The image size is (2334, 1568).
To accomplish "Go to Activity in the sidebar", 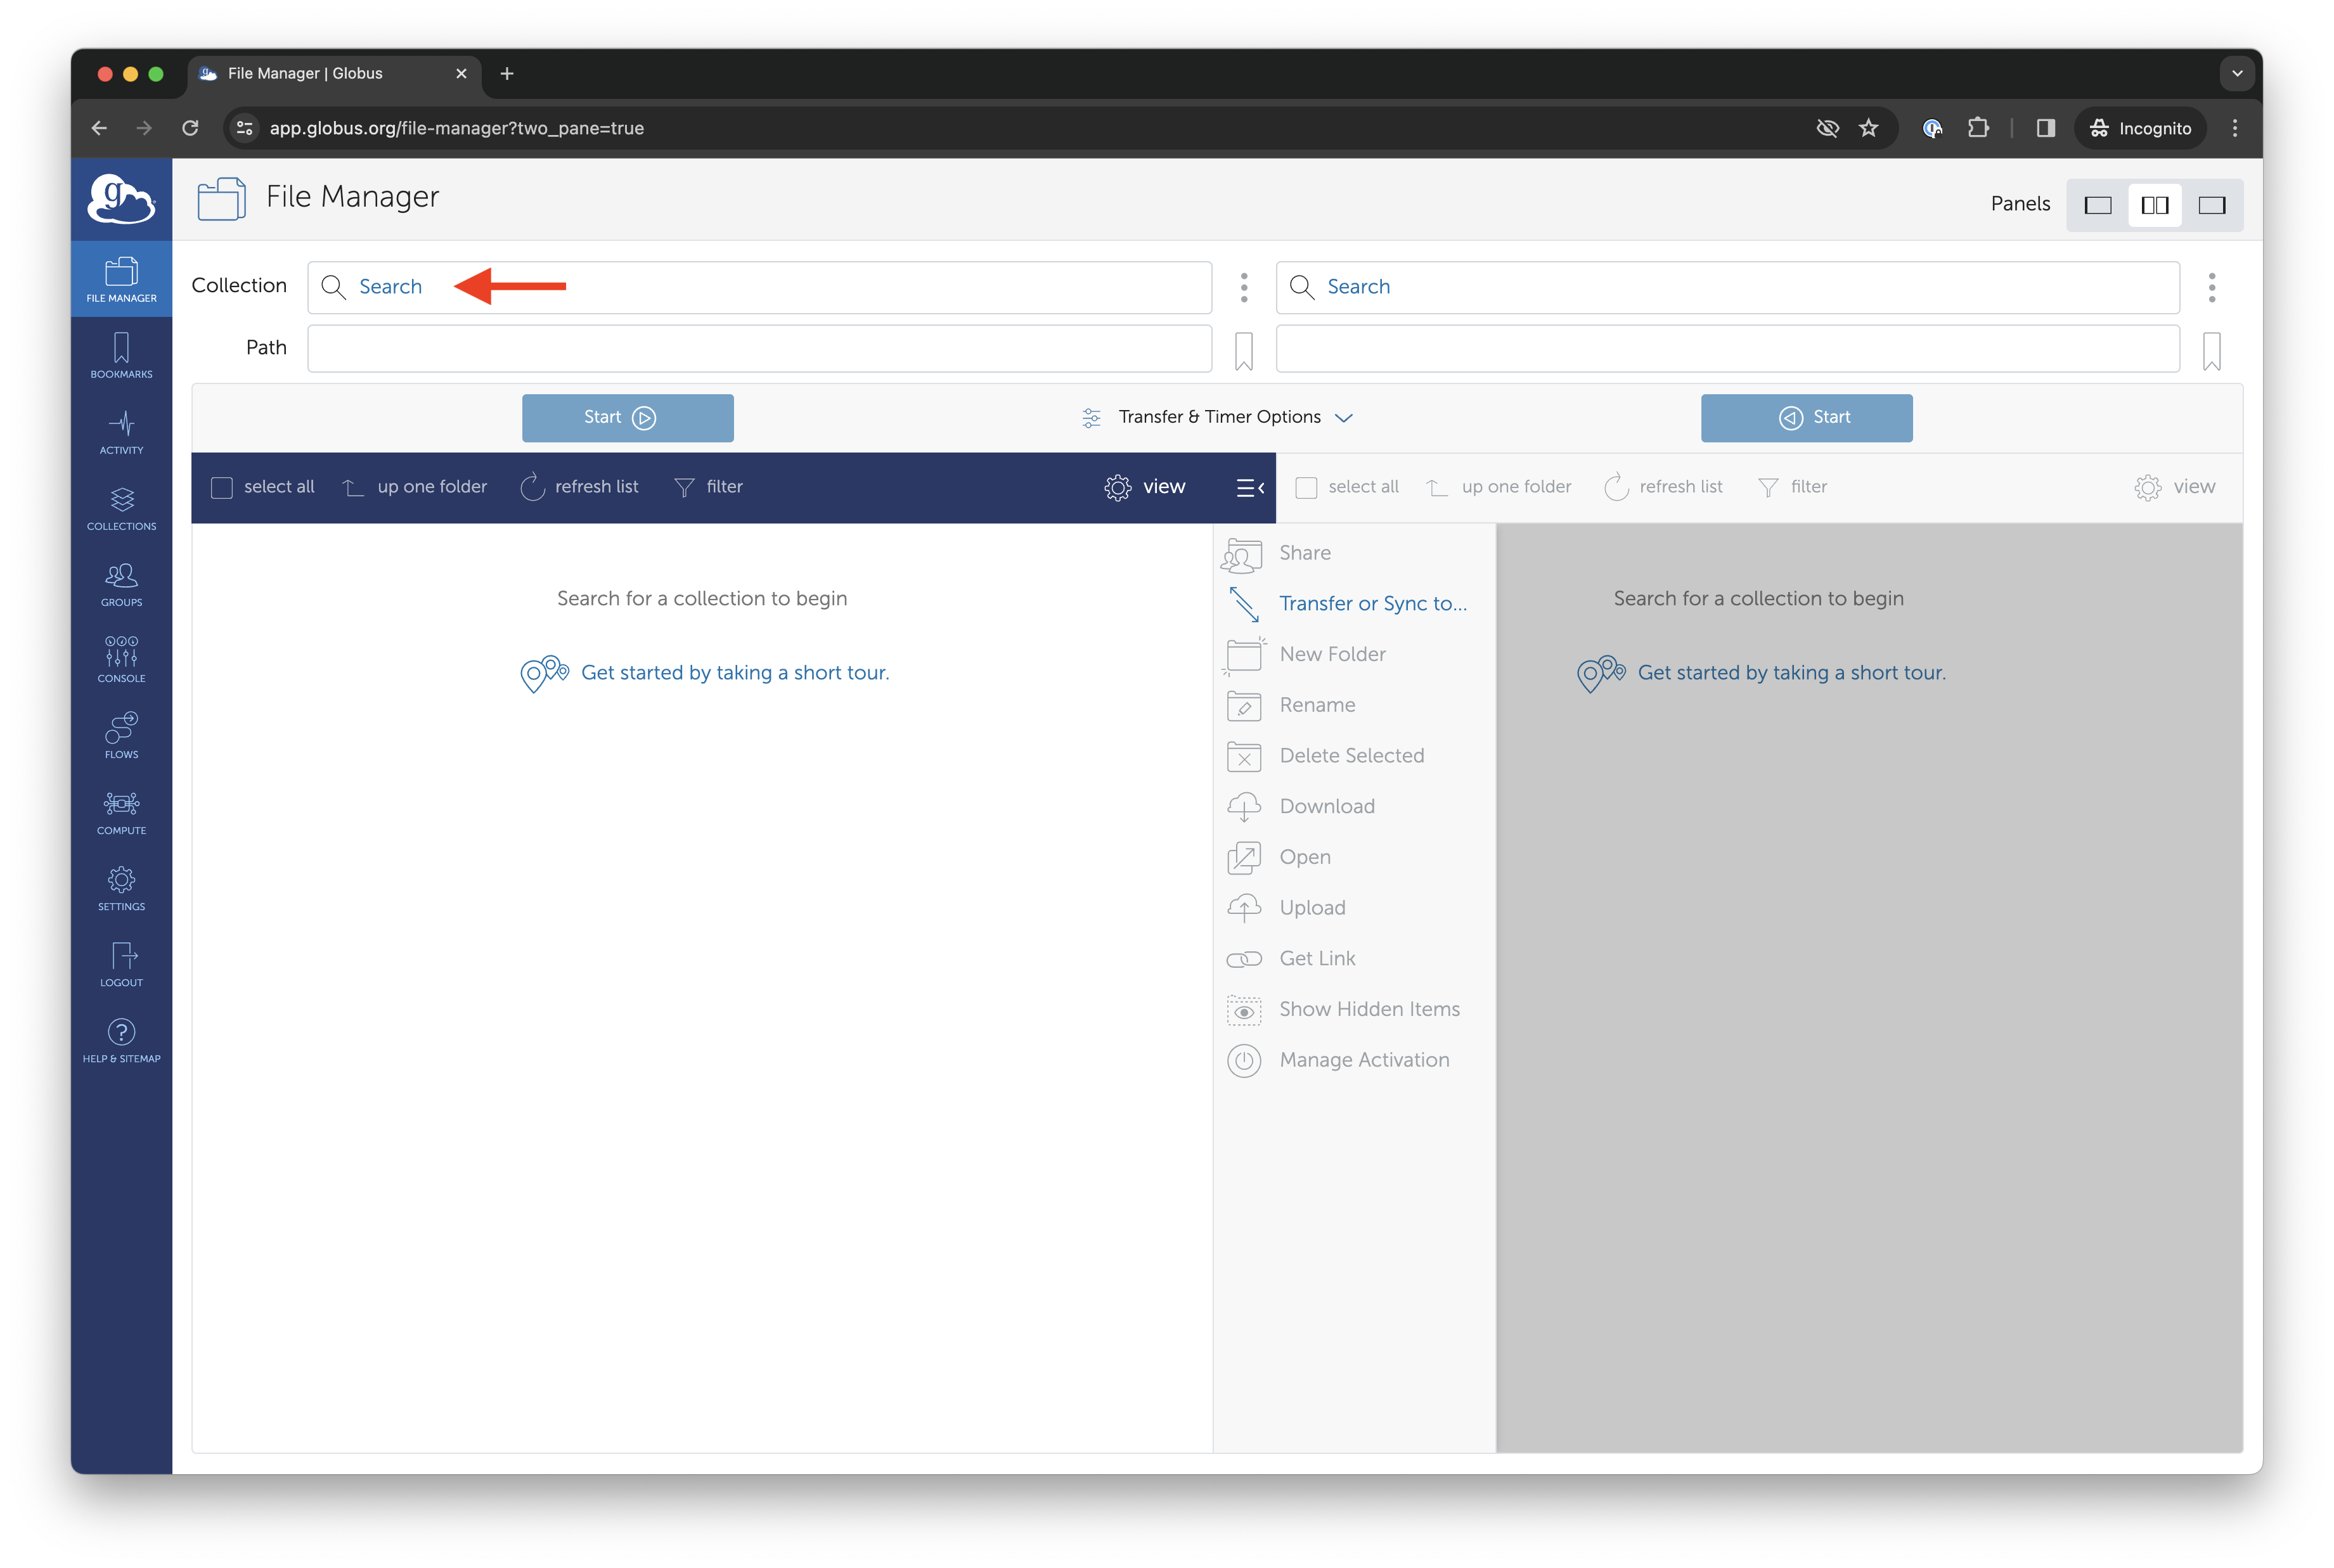I will tap(121, 431).
